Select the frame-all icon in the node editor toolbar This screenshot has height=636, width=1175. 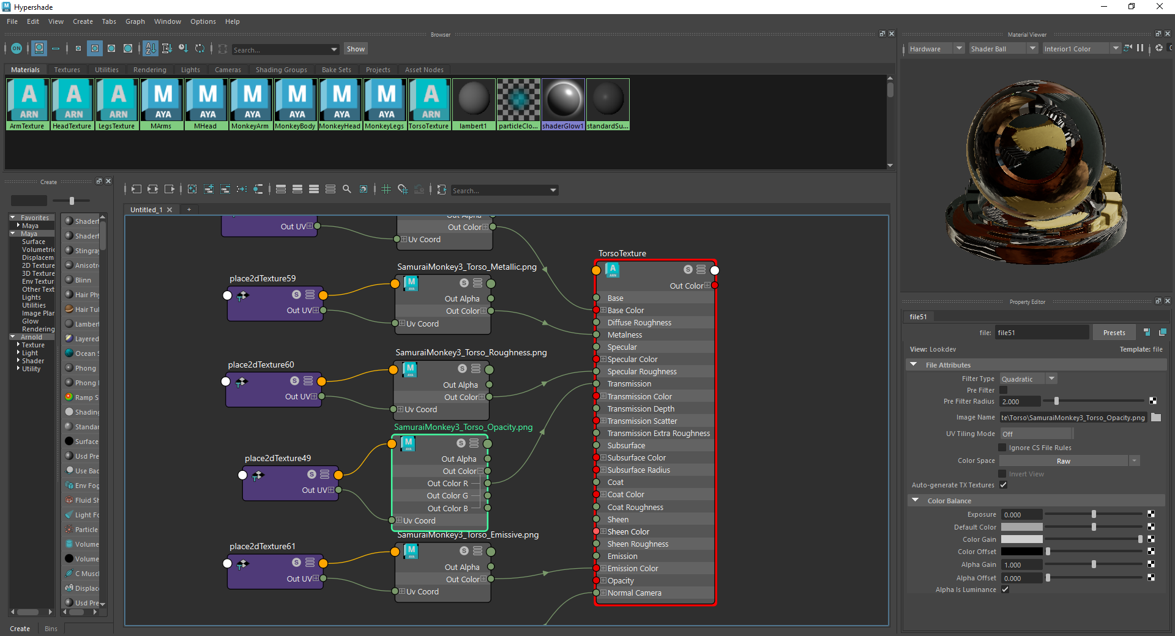[x=192, y=190]
